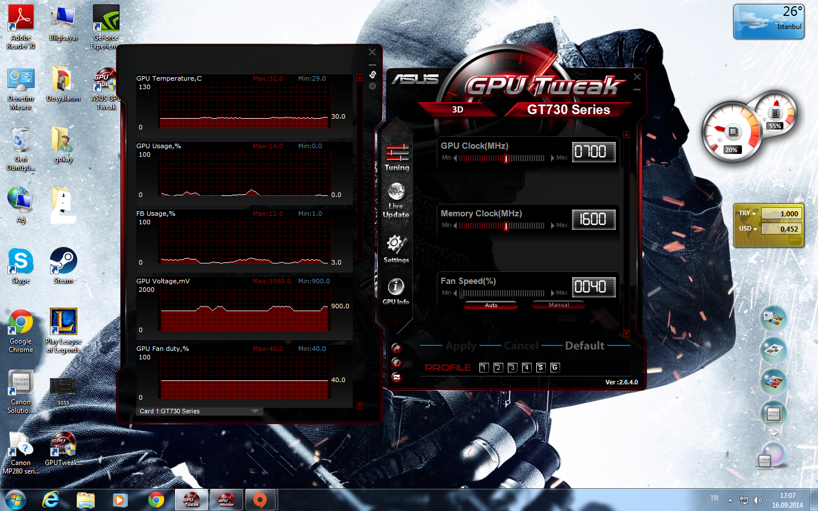Launch Skype from the desktop
The image size is (818, 511).
click(x=21, y=266)
